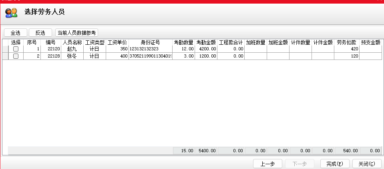Check the checkbox for 张冬 row
The height and width of the screenshot is (169, 384).
[x=16, y=56]
